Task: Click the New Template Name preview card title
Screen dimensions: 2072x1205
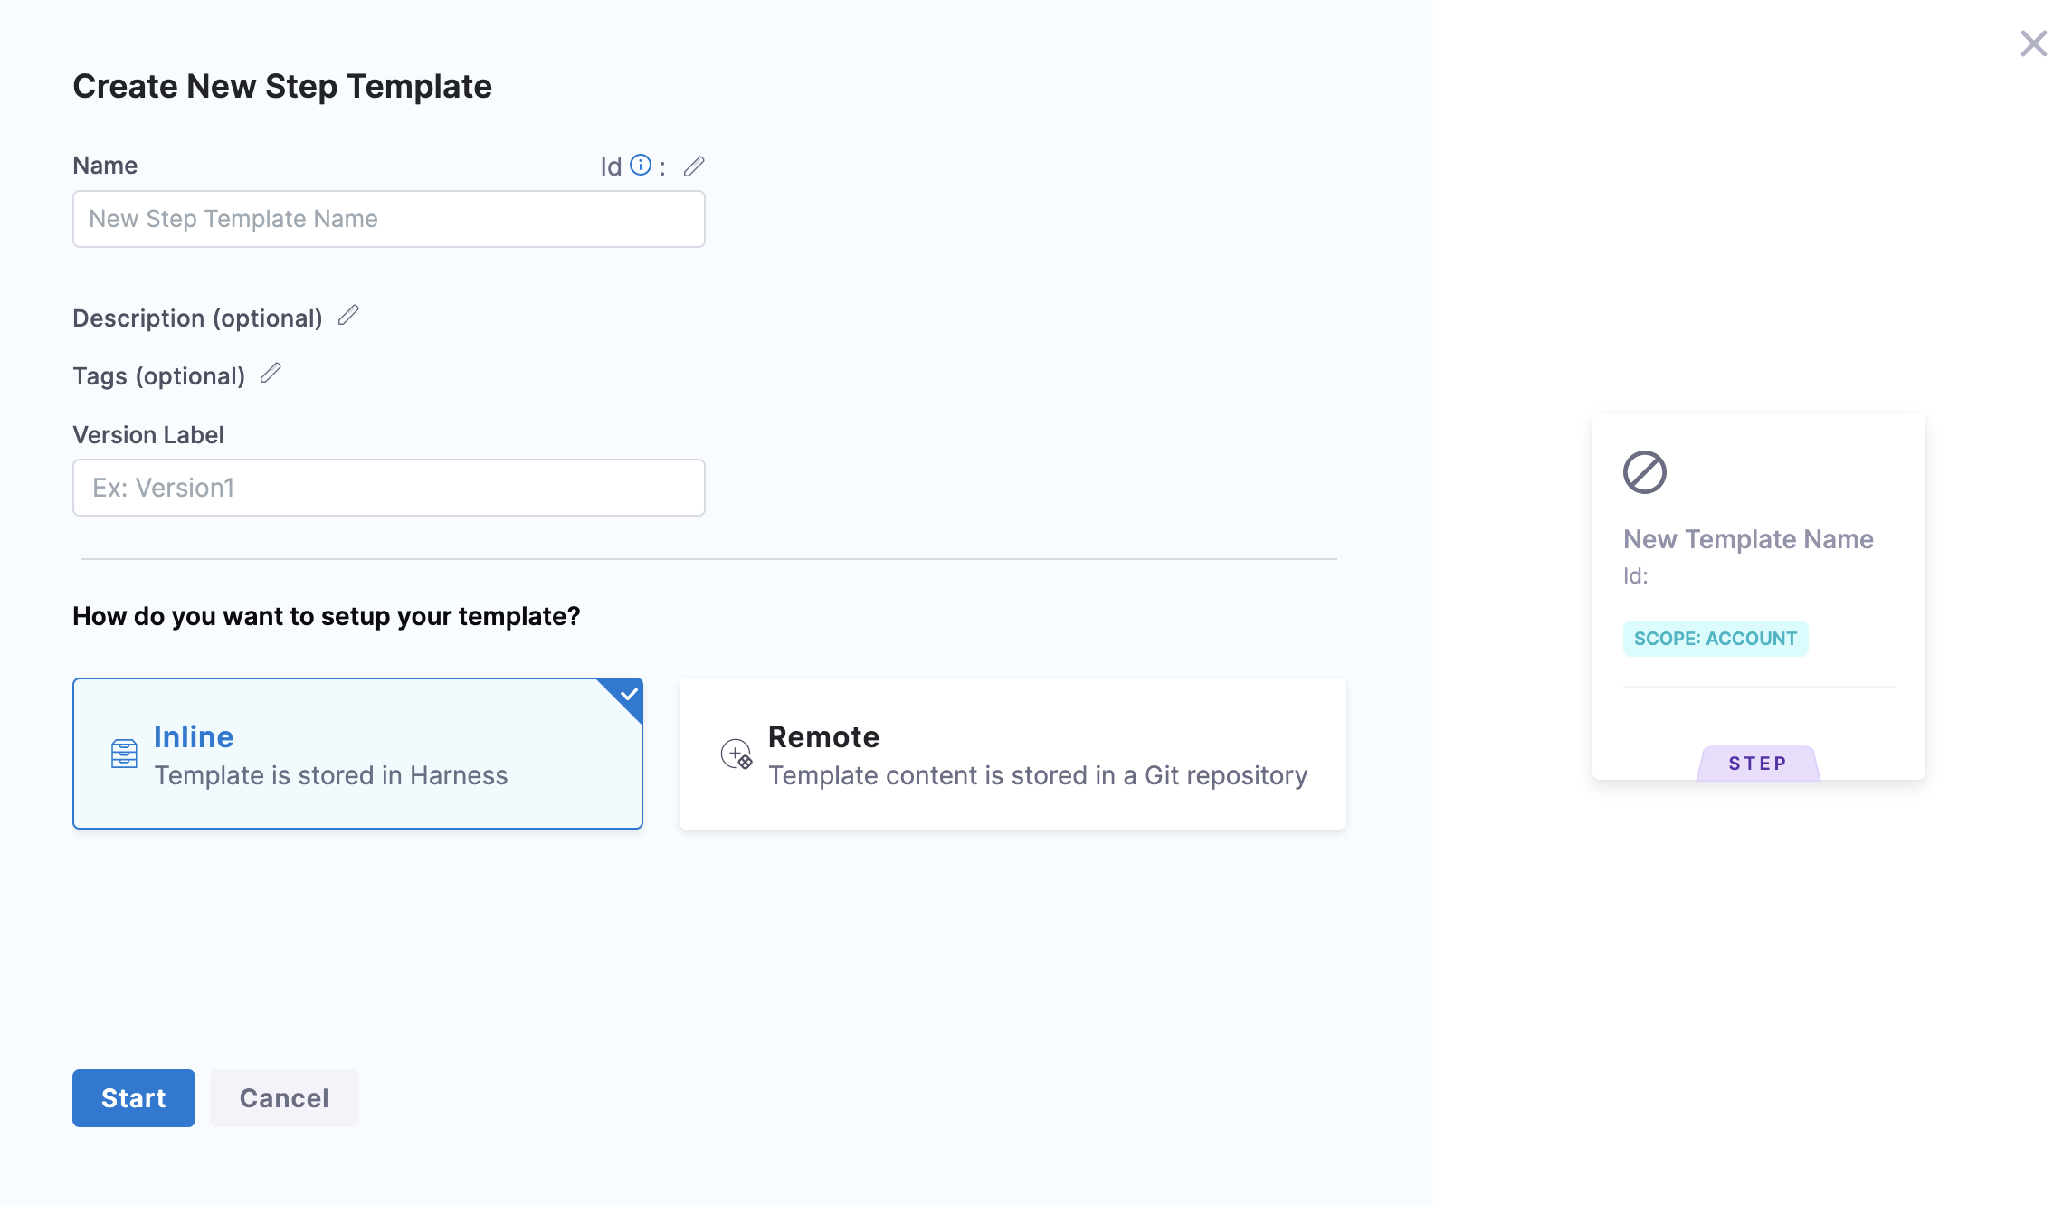Action: coord(1747,539)
